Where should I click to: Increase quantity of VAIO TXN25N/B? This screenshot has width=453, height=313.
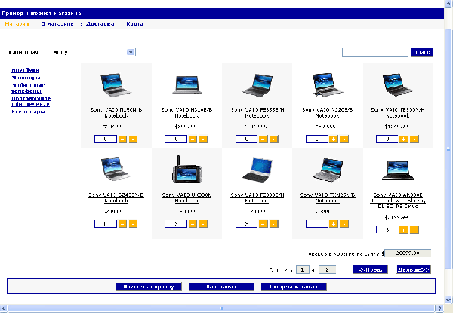click(x=334, y=224)
